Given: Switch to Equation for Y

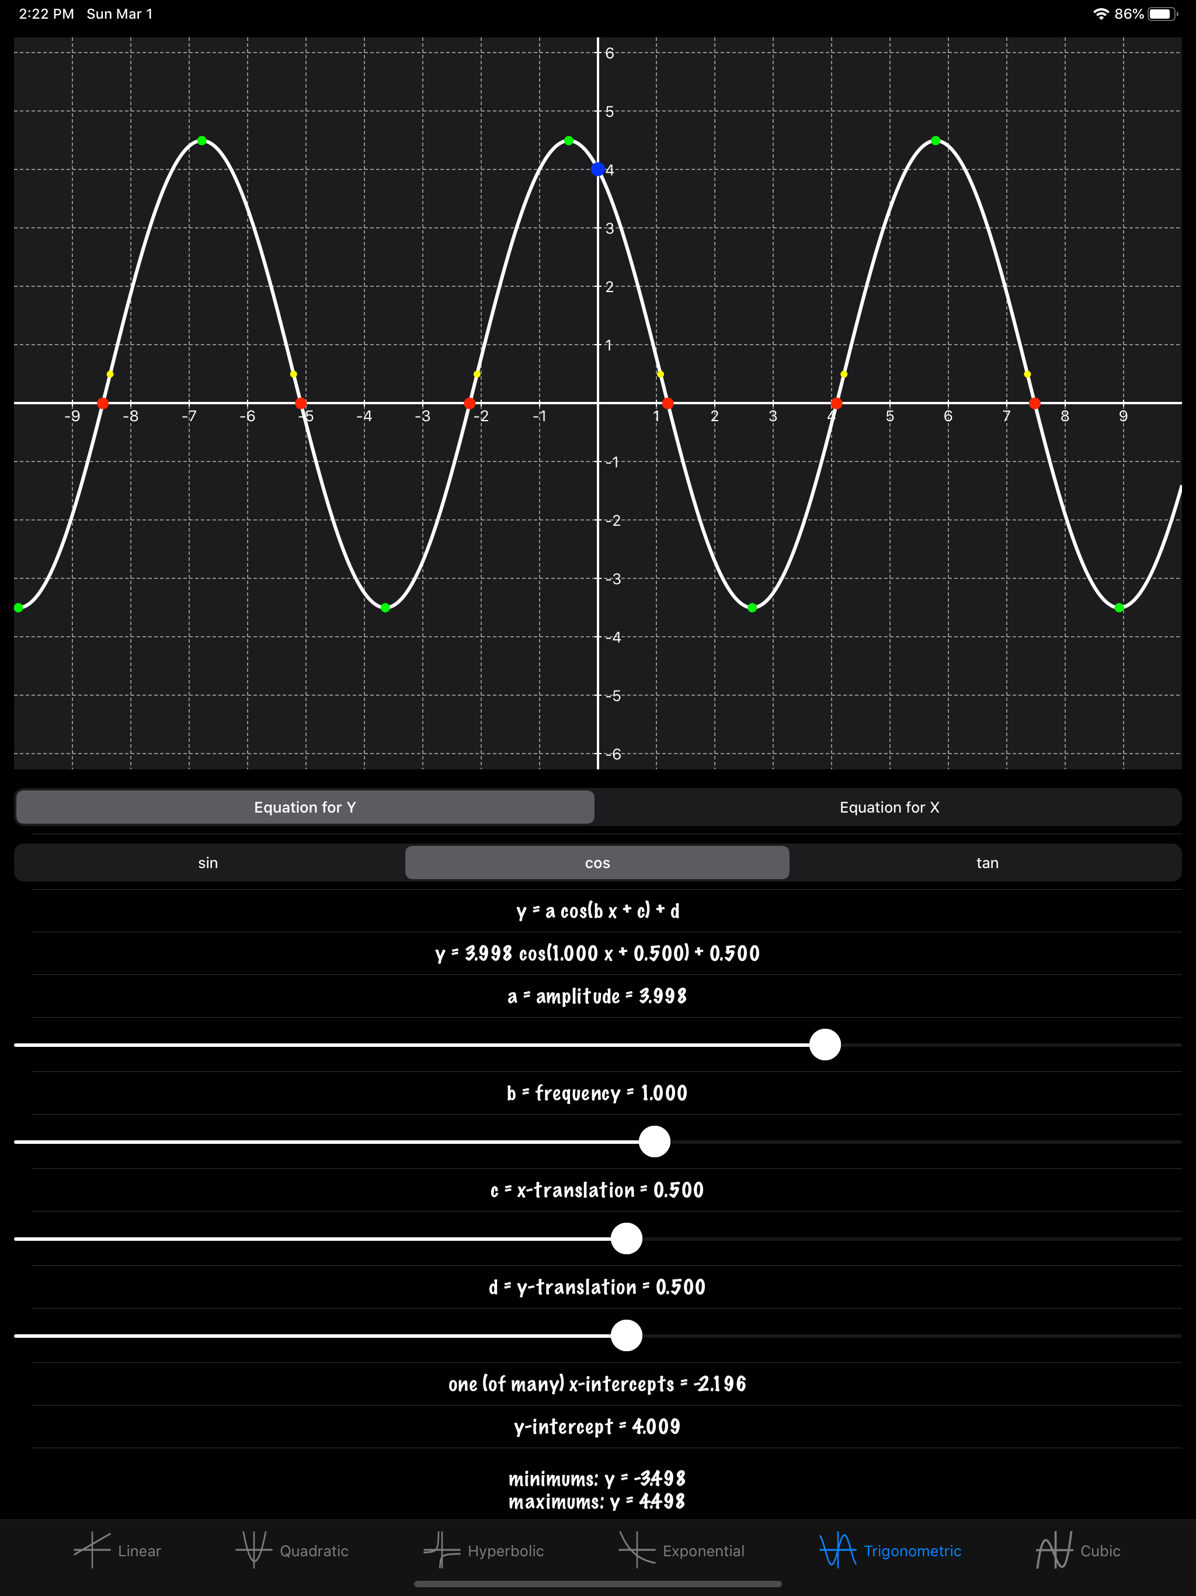Looking at the screenshot, I should (305, 807).
